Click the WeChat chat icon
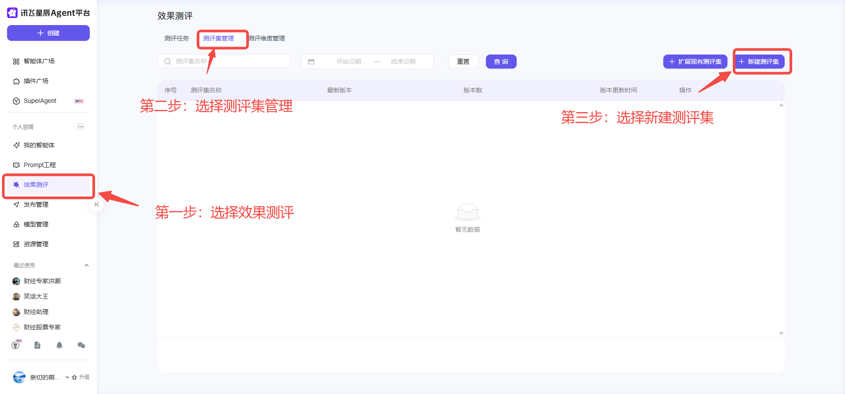Image resolution: width=845 pixels, height=394 pixels. pyautogui.click(x=81, y=345)
